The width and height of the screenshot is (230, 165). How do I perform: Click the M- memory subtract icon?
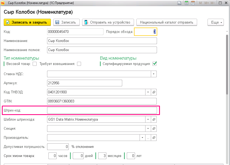(x=213, y=3)
